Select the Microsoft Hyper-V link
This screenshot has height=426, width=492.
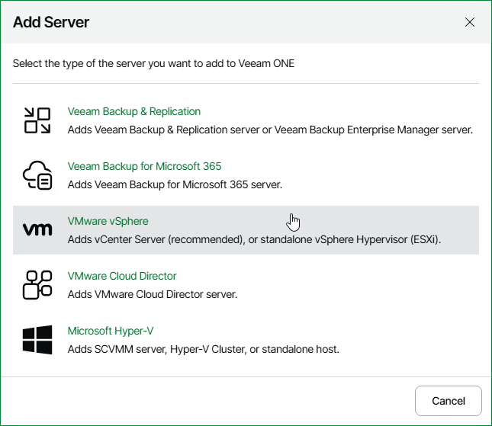(x=111, y=331)
